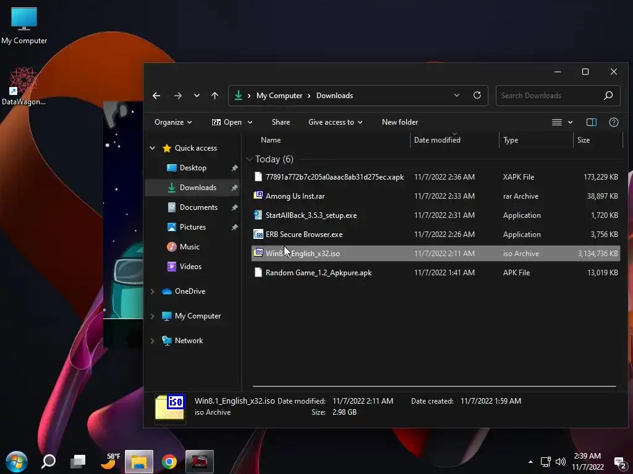Screen dimensions: 633x474
Task: Open the Give access to menu
Action: click(335, 122)
